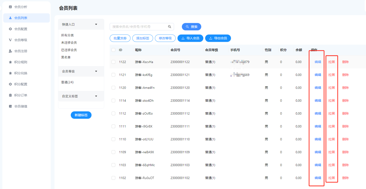The width and height of the screenshot is (366, 189).
Task: Click member number 23000001122 cell
Action: [x=180, y=62]
